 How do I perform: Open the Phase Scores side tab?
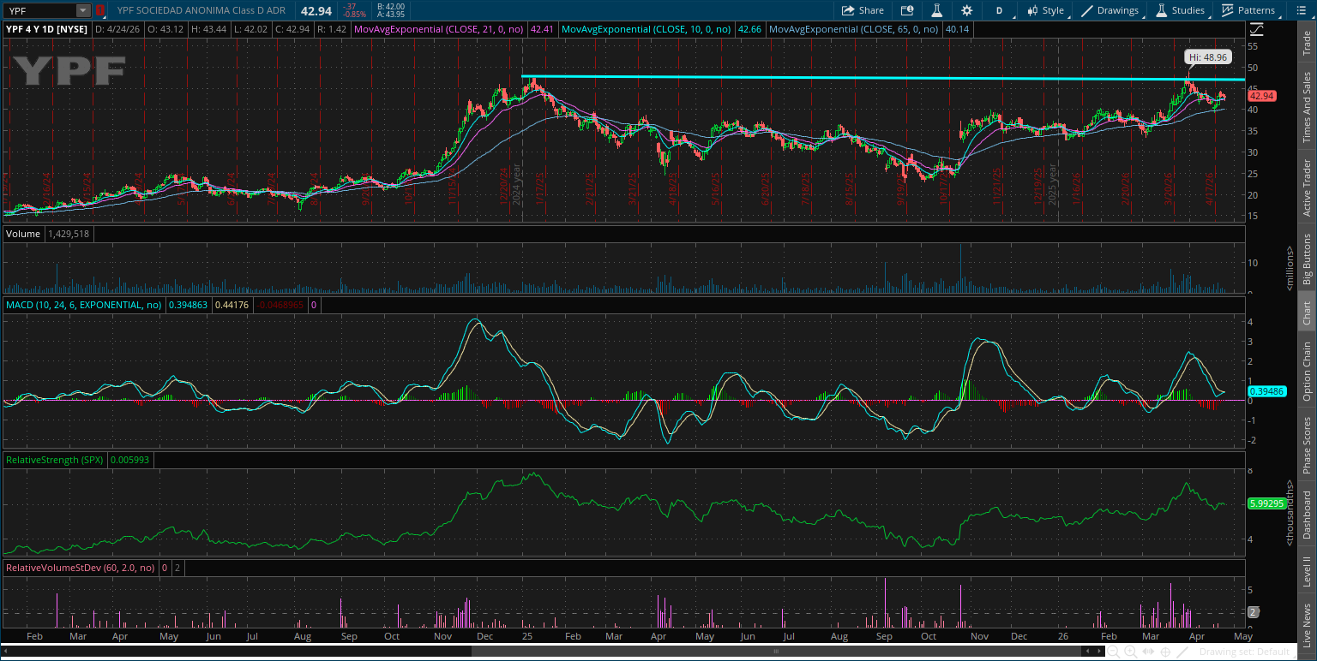(1307, 444)
